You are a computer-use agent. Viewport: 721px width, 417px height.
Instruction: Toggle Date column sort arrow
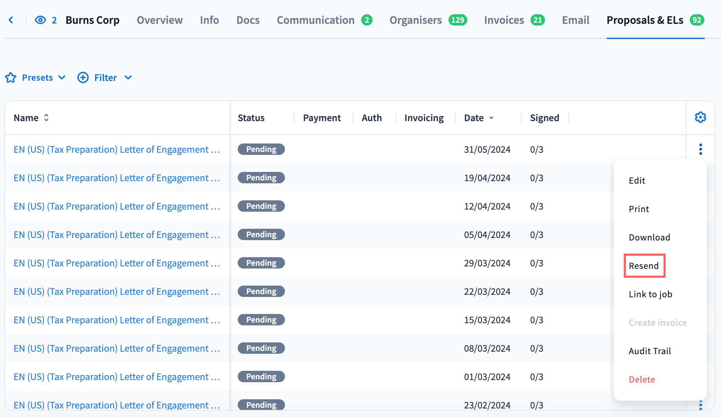(x=491, y=118)
